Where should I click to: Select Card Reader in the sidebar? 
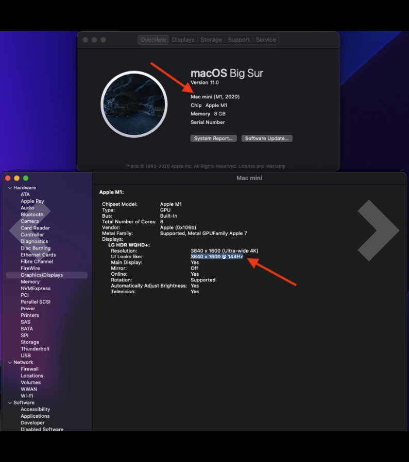35,228
